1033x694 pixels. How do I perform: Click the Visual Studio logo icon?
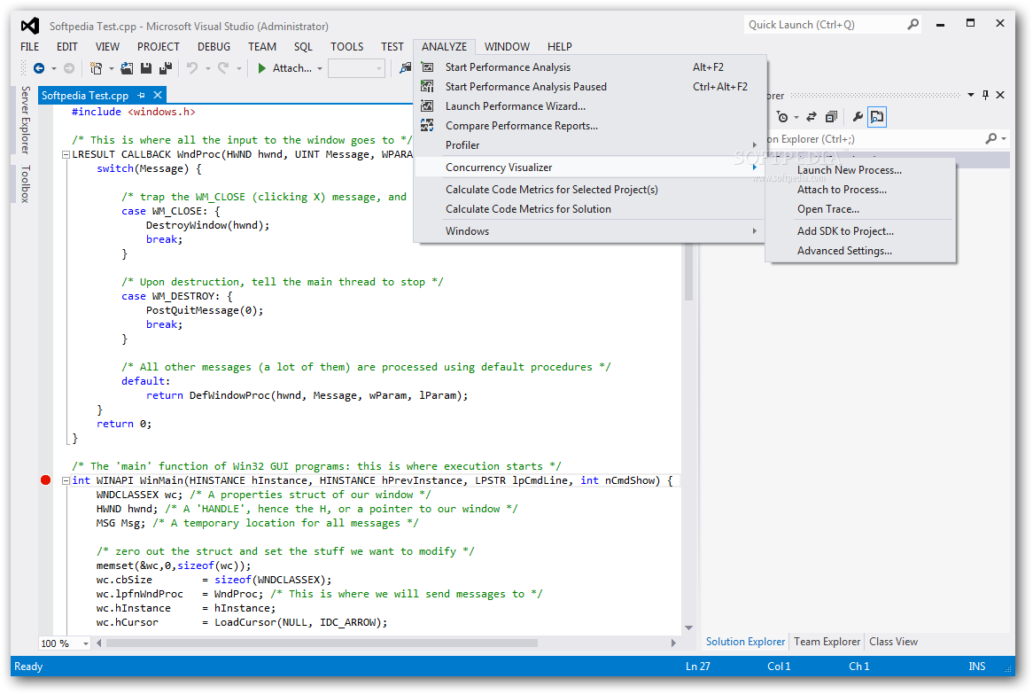(x=29, y=26)
